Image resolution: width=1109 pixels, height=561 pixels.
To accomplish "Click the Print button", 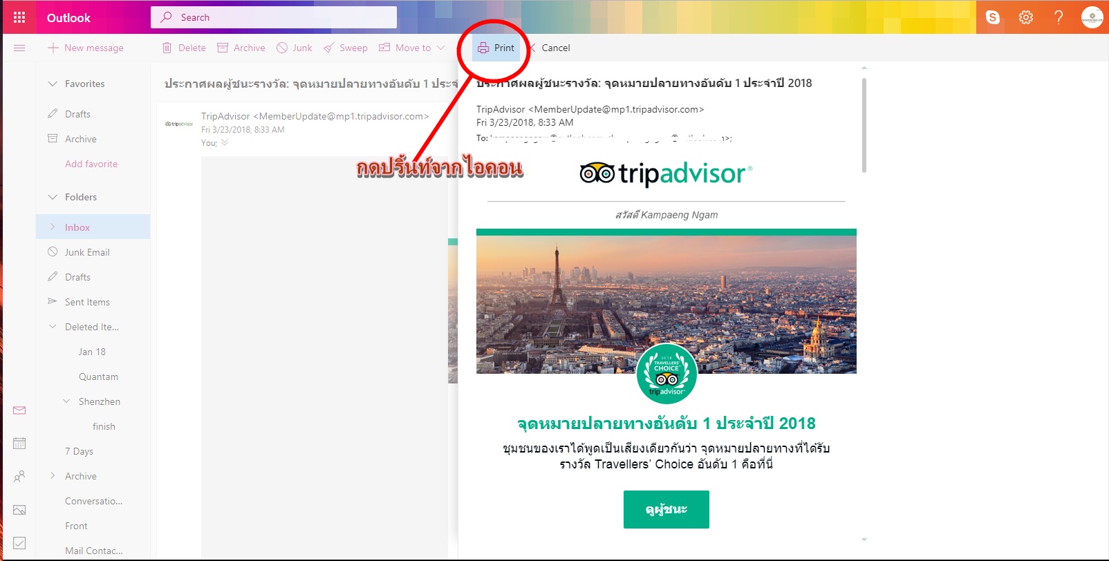I will point(496,48).
